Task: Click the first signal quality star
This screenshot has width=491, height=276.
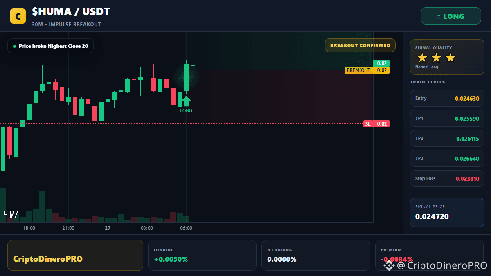Action: tap(422, 58)
